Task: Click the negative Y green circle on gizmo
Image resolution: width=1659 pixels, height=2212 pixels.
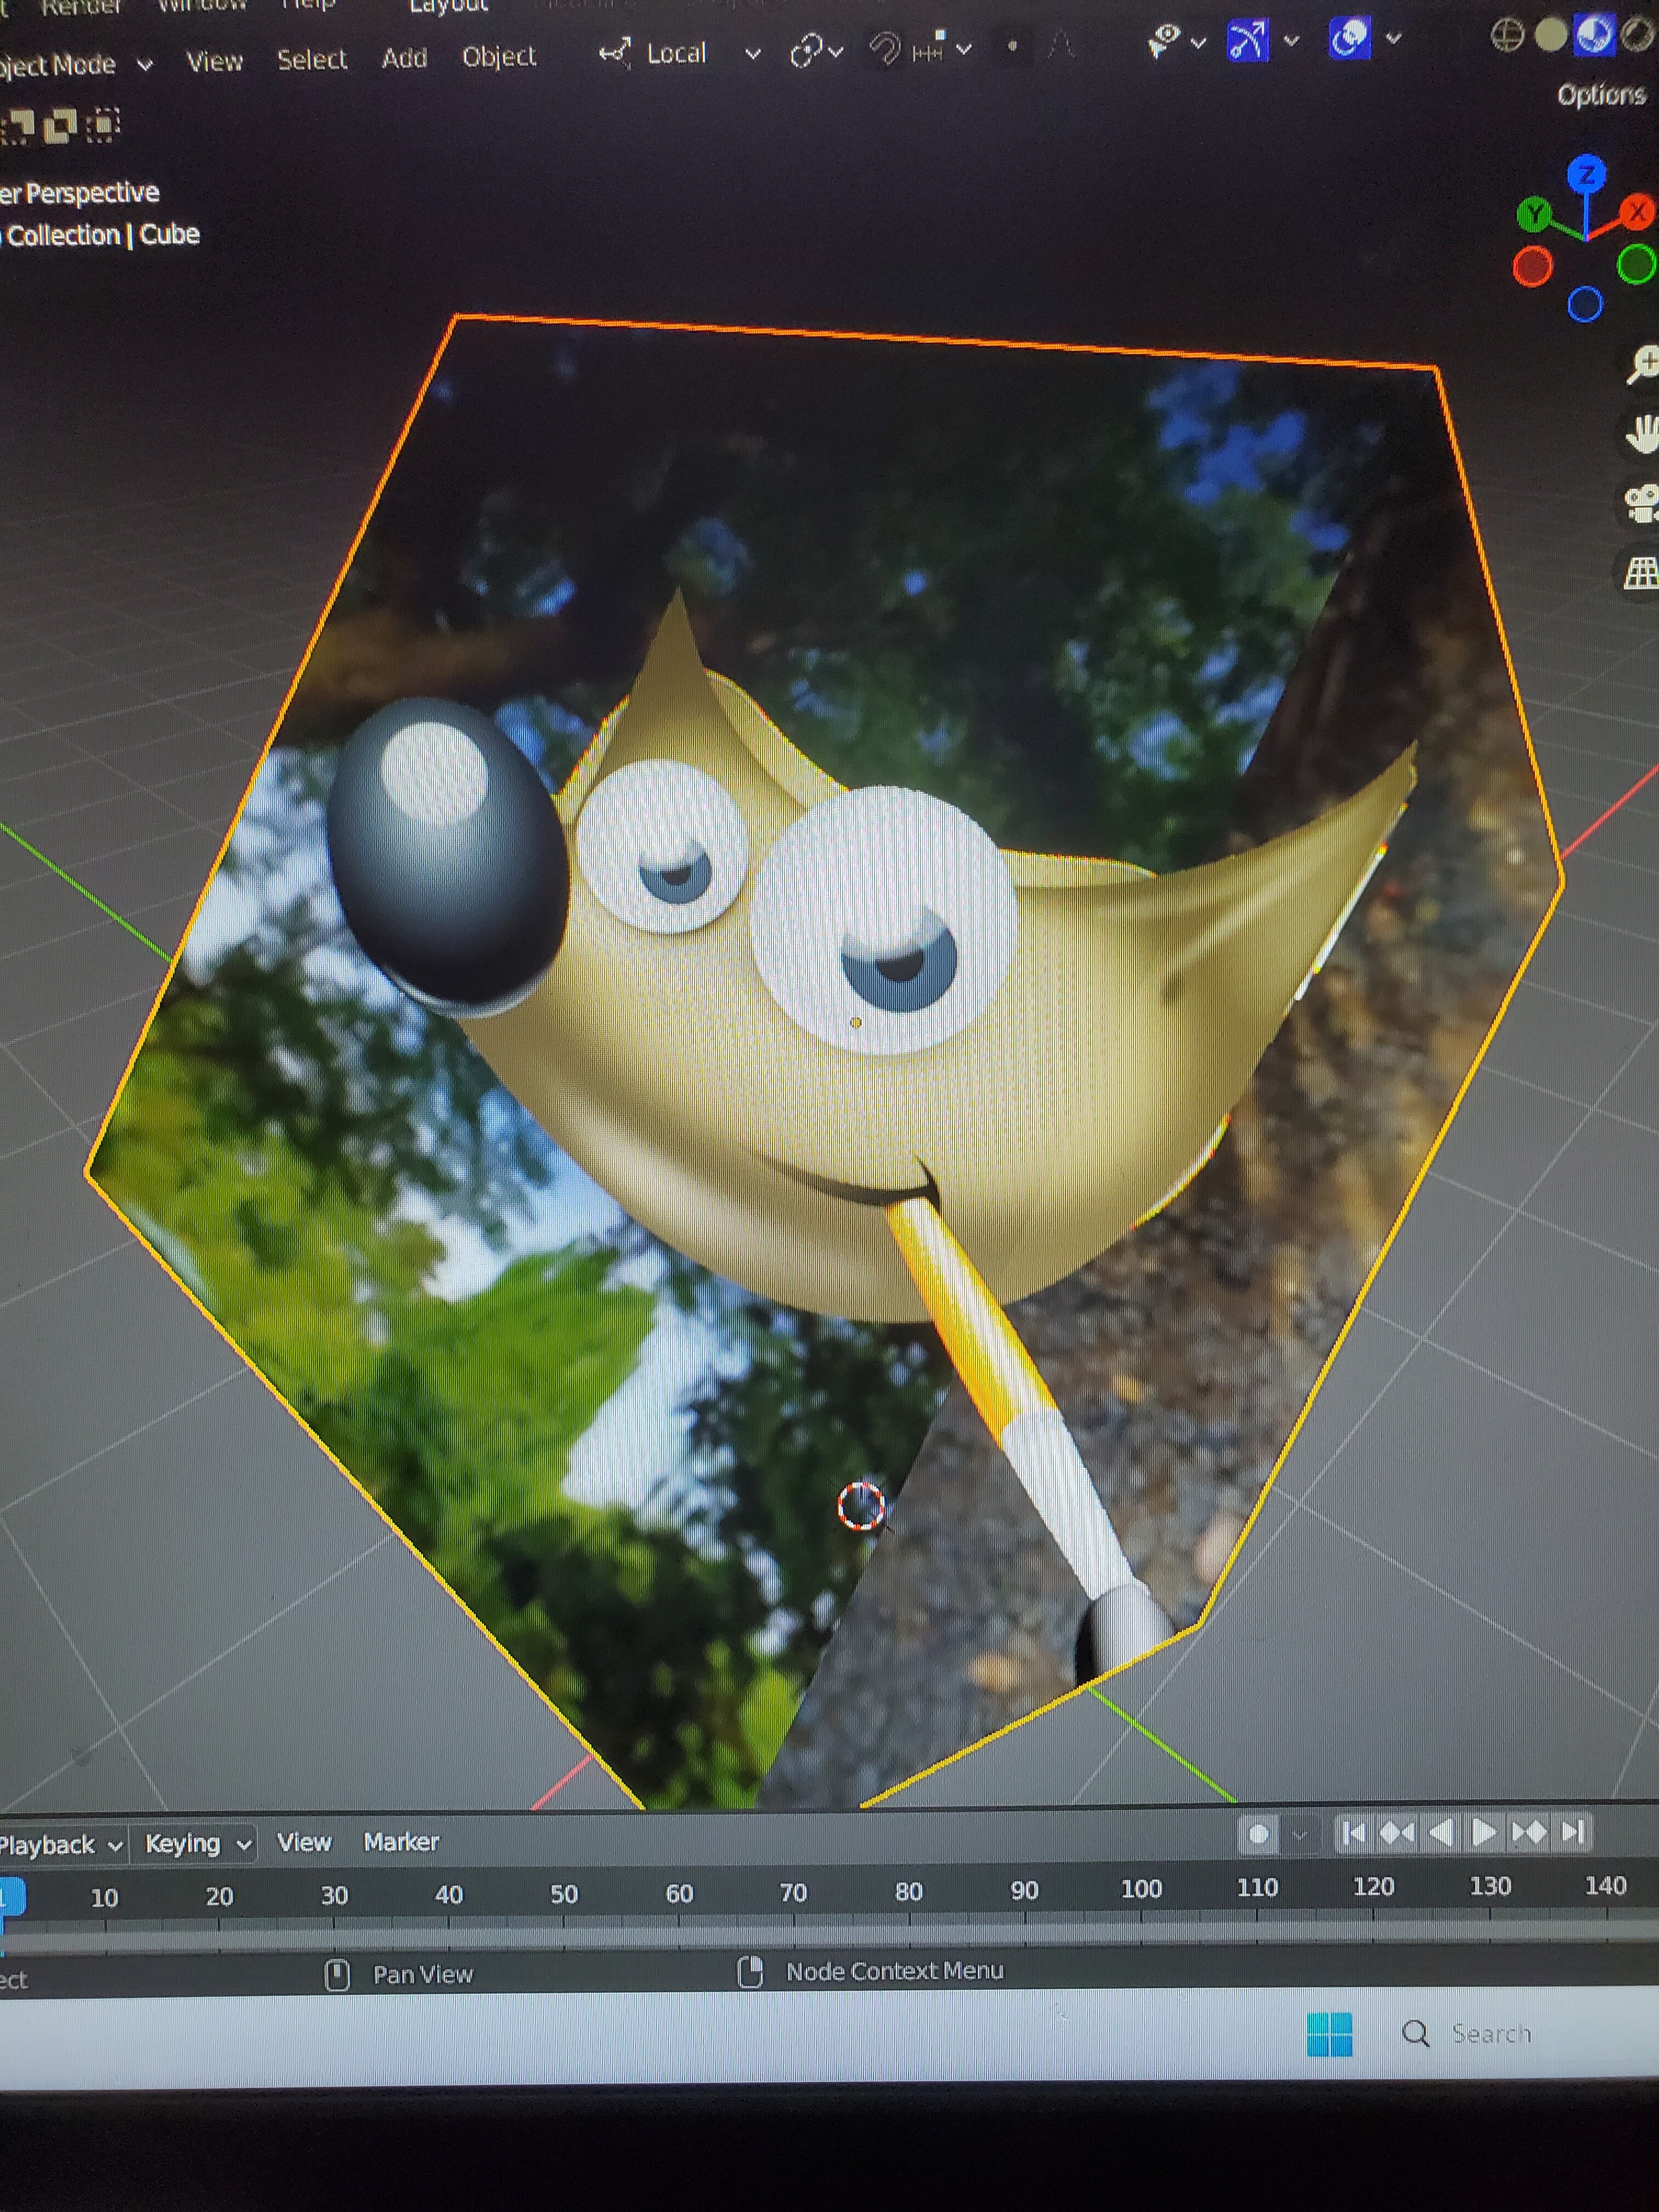Action: pos(1636,265)
